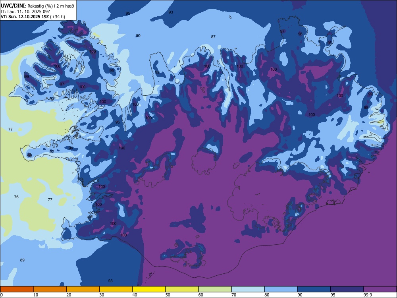Click the orange 10–20 legend swatch

50,289
